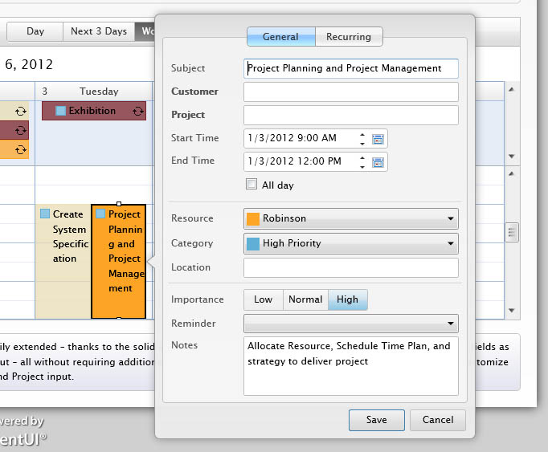Click the orange Robinson resource swatch

click(x=253, y=218)
